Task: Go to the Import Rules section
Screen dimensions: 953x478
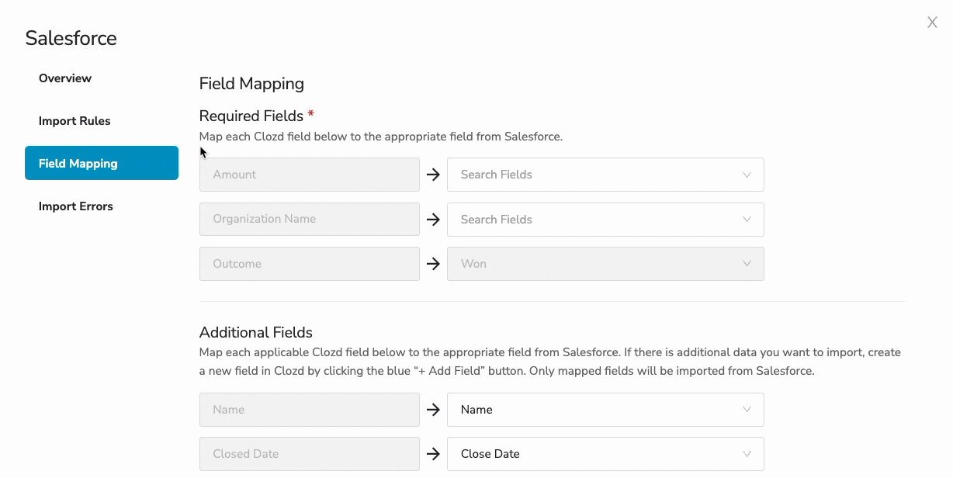Action: click(x=75, y=120)
